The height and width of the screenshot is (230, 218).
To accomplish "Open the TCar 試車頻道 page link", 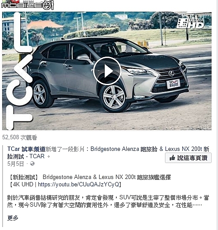I will point(26,149).
